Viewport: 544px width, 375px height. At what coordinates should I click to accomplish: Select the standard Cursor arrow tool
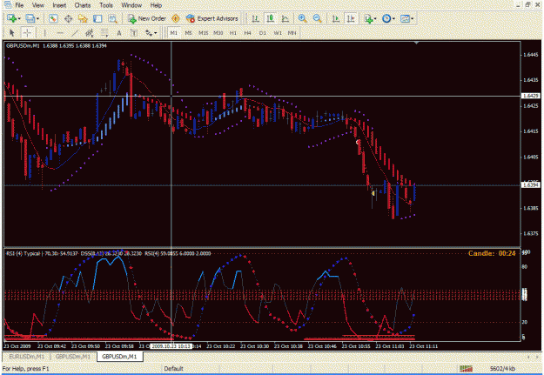click(x=12, y=33)
